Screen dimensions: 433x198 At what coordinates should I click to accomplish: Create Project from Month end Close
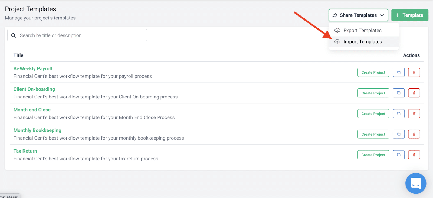[373, 114]
